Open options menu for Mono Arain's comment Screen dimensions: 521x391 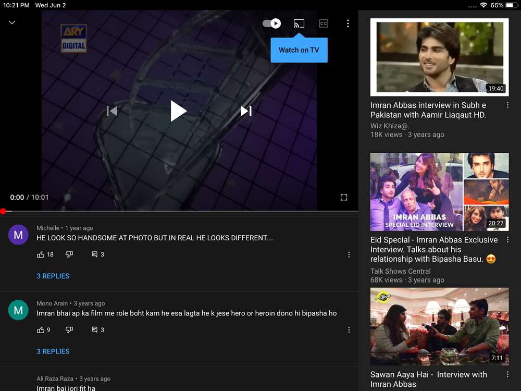(349, 330)
